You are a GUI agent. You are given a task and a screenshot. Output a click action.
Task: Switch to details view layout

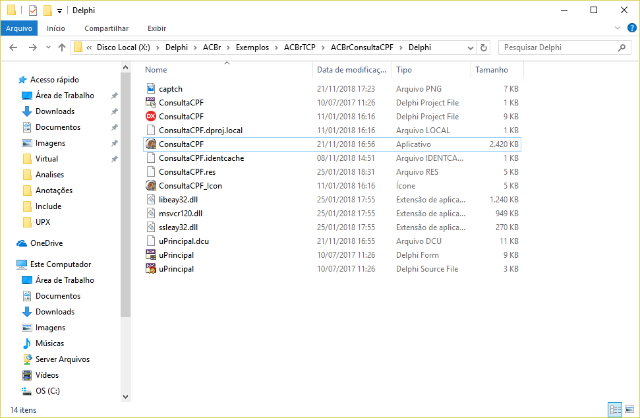click(615, 409)
